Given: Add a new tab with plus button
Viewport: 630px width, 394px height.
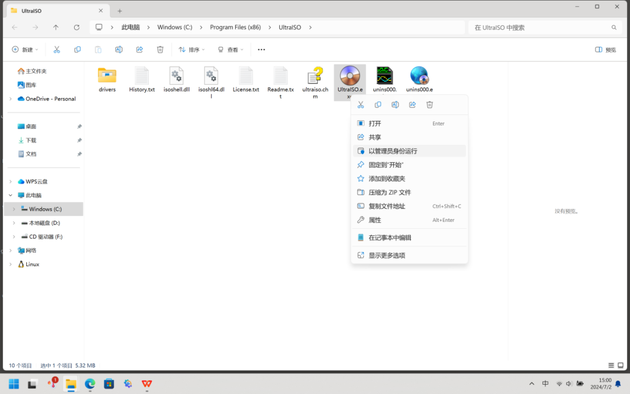Looking at the screenshot, I should point(120,11).
